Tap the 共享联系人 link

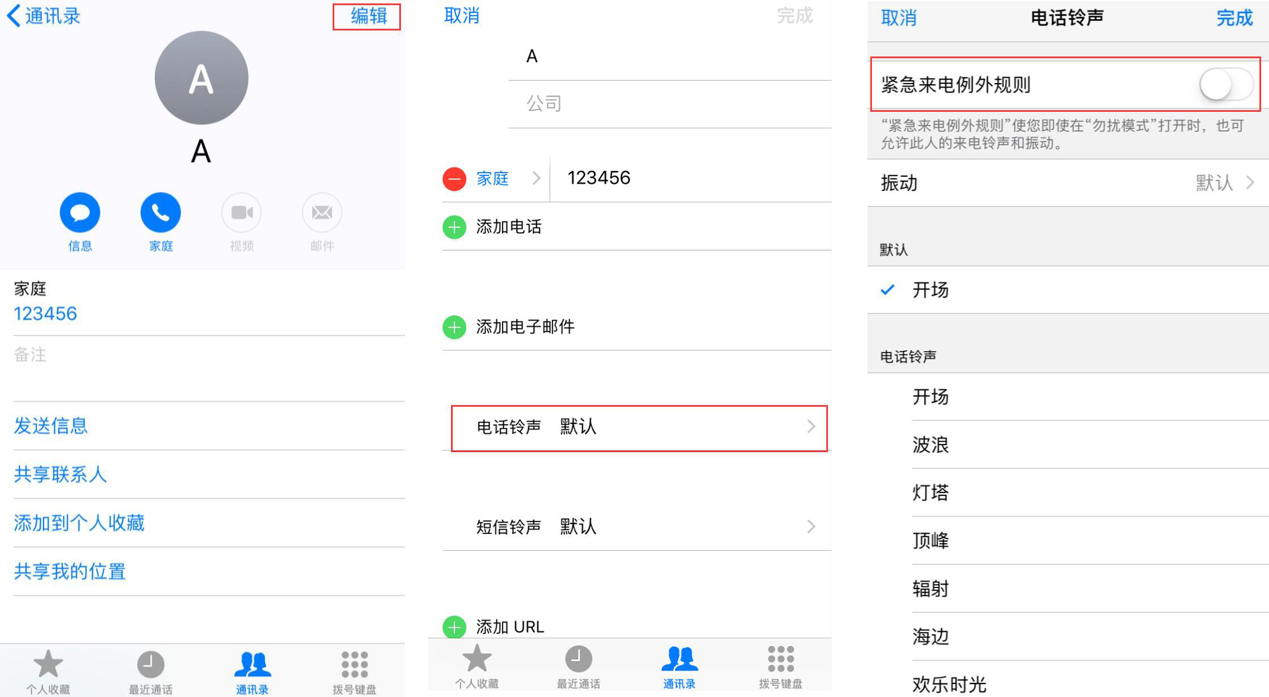(60, 474)
